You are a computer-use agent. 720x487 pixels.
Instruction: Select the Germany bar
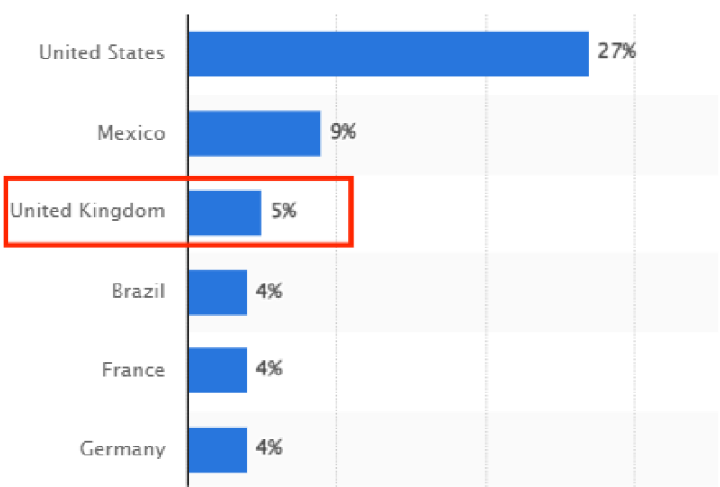point(218,449)
